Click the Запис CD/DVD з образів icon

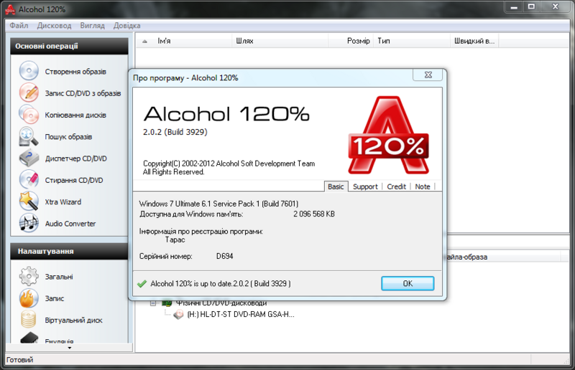tap(28, 93)
